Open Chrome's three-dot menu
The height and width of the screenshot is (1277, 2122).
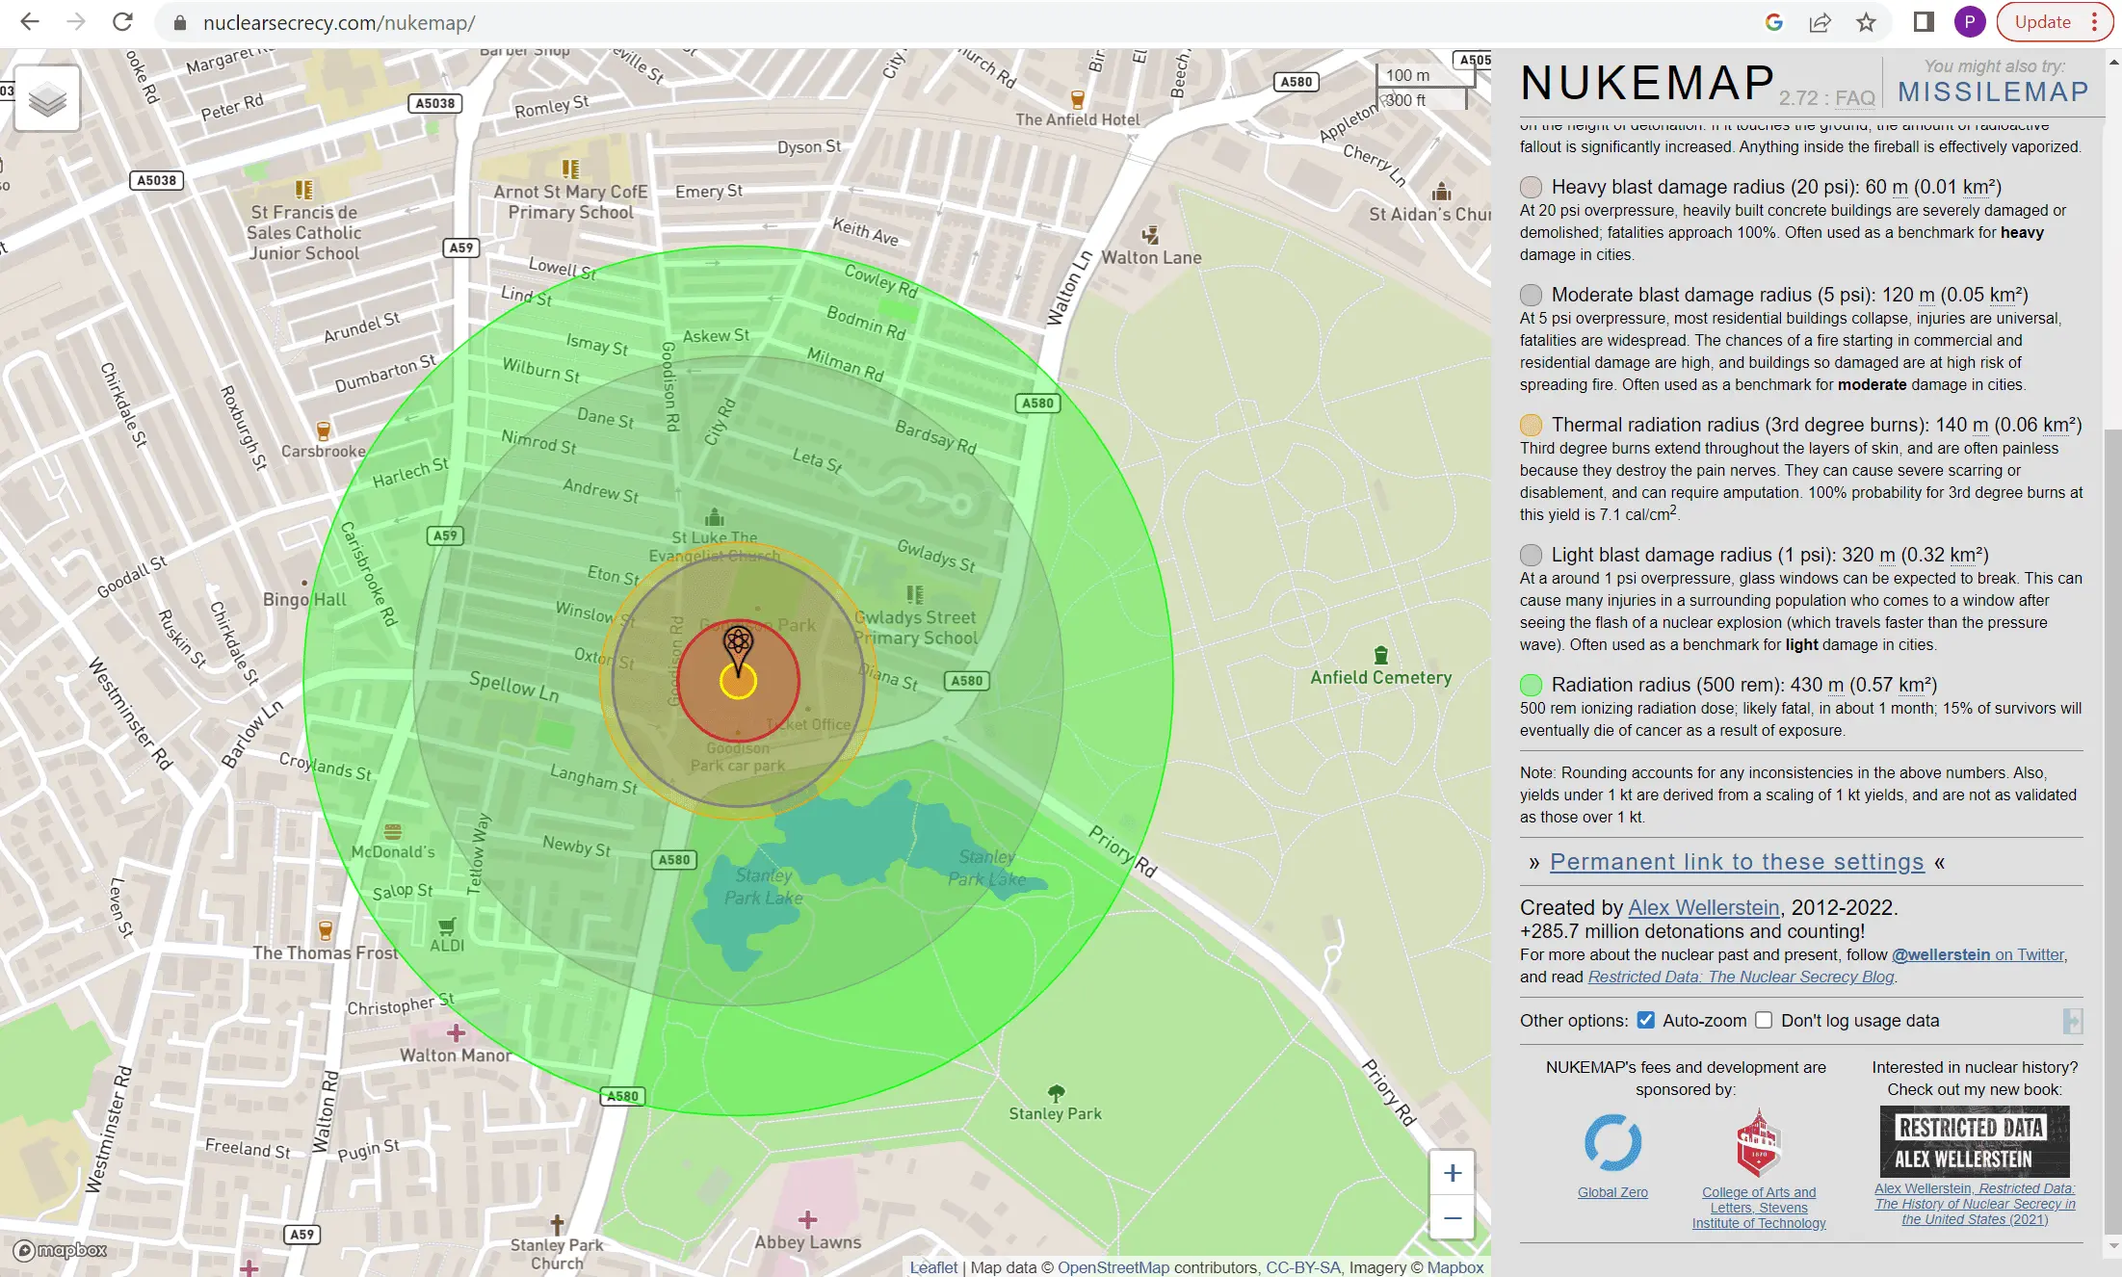tap(2094, 22)
